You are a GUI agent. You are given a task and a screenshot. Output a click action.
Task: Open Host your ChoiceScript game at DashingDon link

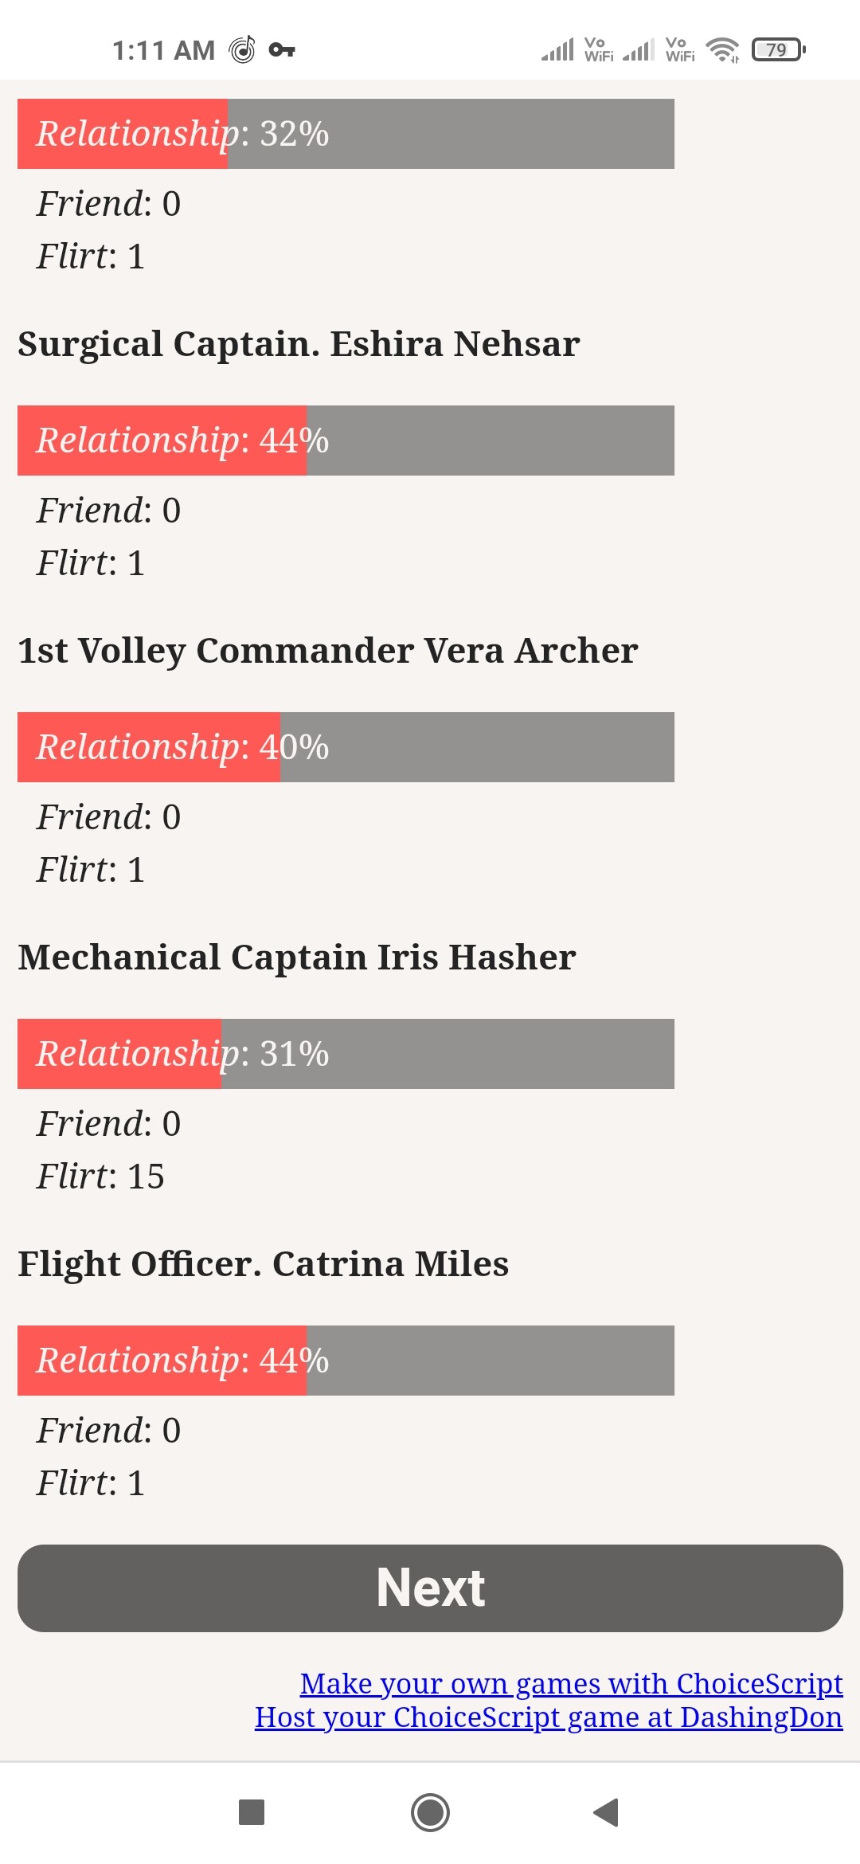[x=549, y=1717]
